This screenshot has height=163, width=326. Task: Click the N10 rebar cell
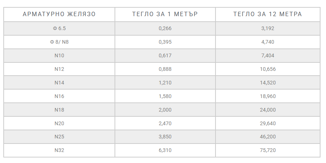[59, 55]
